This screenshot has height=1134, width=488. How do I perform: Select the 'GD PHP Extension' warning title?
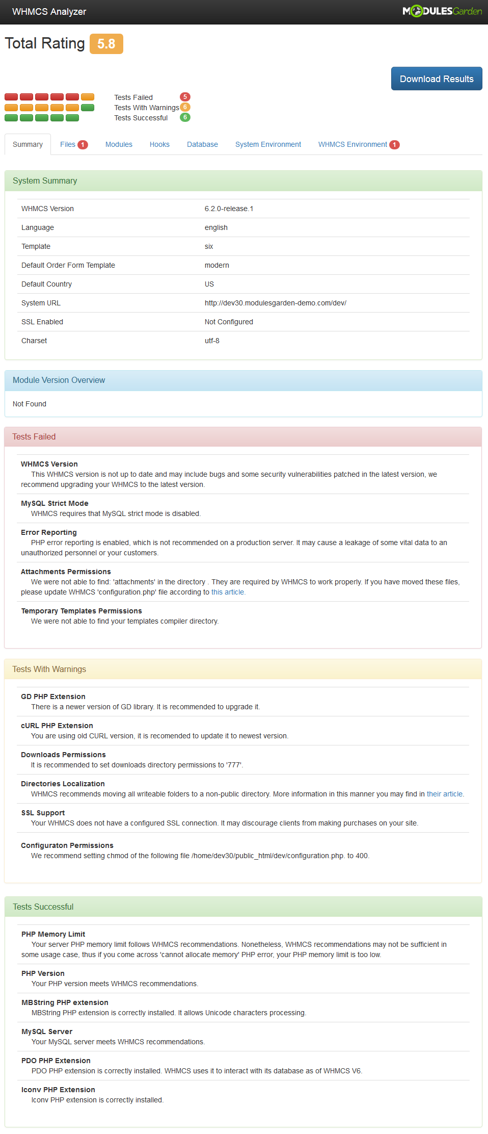tap(53, 697)
